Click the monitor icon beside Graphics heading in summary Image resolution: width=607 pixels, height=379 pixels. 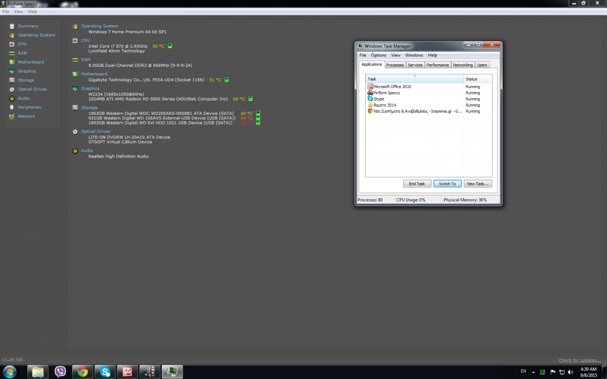click(x=75, y=88)
